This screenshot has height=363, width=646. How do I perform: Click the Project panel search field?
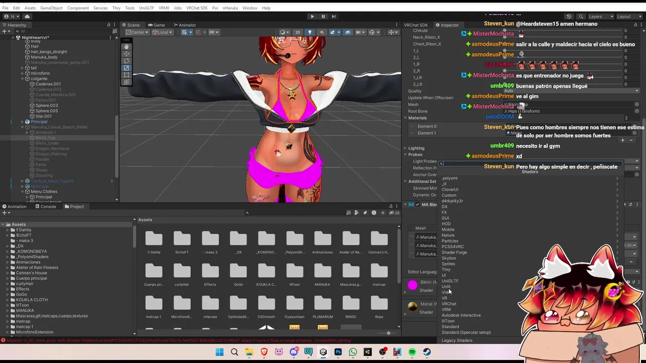(x=295, y=213)
